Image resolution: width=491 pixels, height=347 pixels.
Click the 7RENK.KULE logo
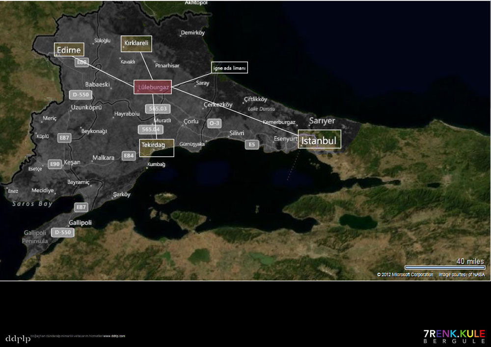click(454, 336)
